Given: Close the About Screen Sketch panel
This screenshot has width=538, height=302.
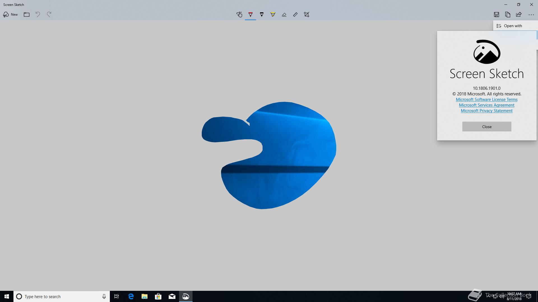Looking at the screenshot, I should click(x=487, y=127).
